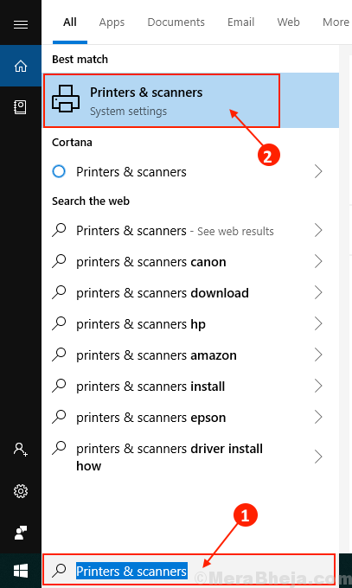
Task: Expand chevron beside printers & scanners canon
Action: (x=318, y=261)
